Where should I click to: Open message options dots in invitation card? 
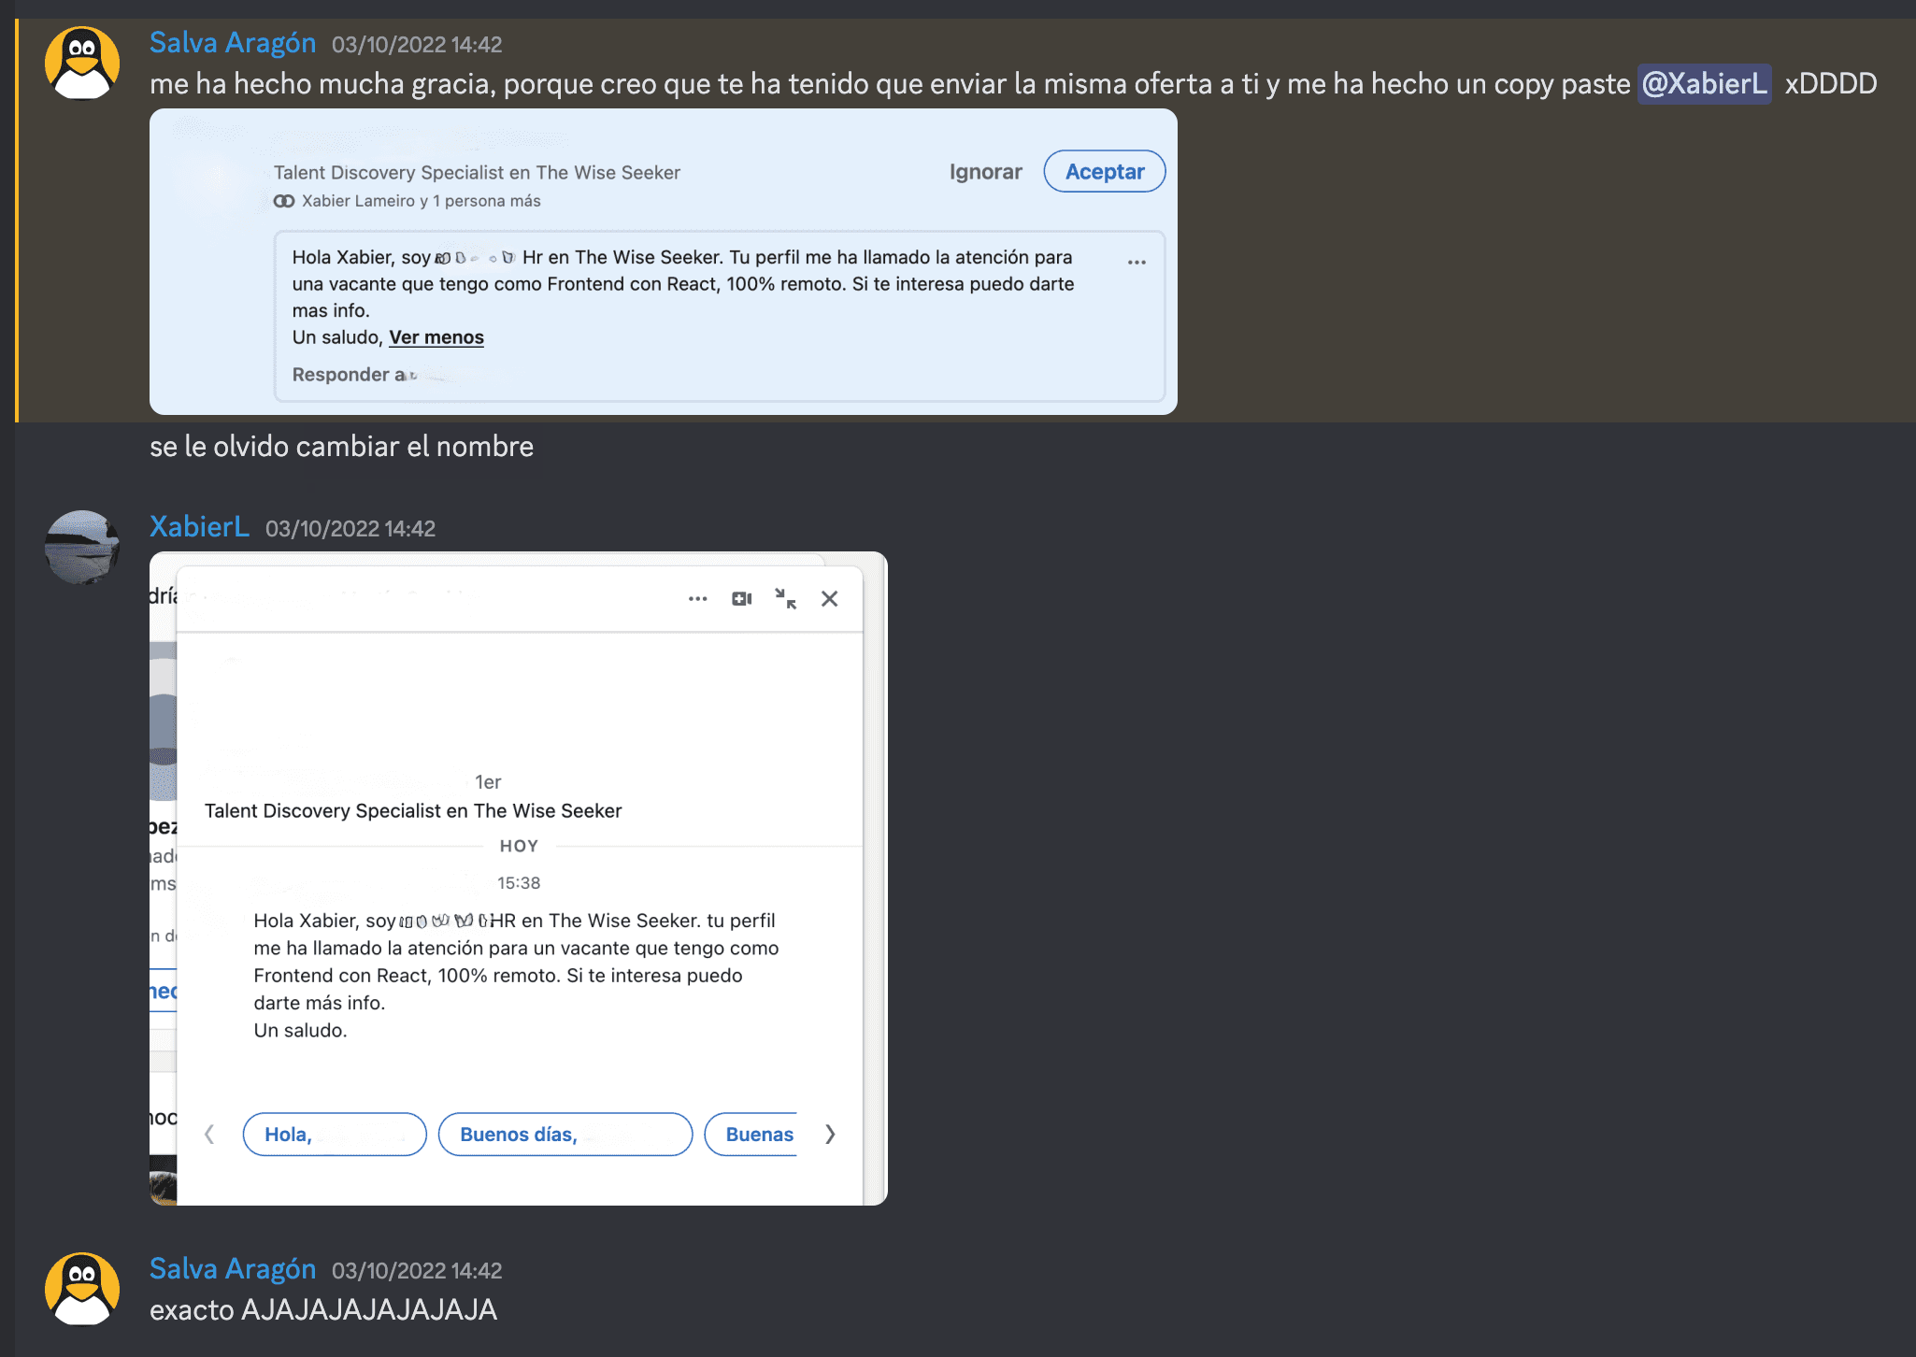(1137, 263)
